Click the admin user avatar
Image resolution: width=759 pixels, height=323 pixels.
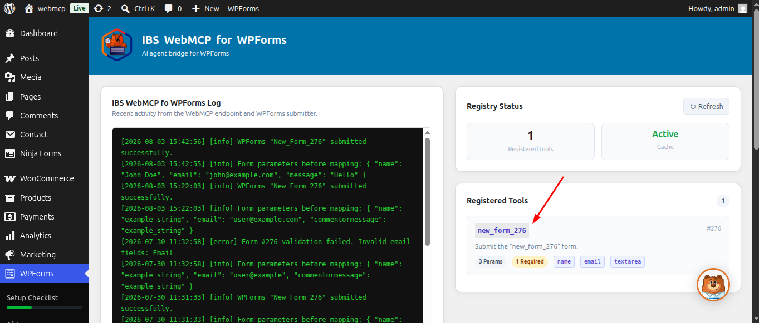[x=743, y=8]
